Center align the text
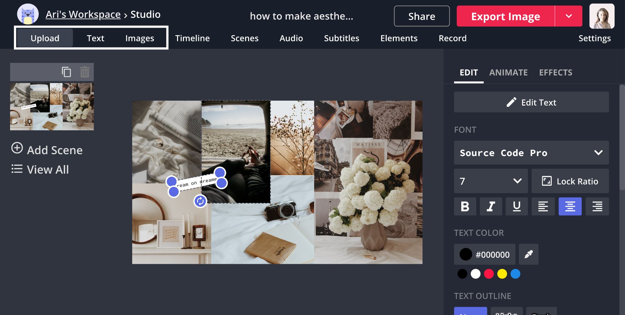625x315 pixels. pos(570,206)
